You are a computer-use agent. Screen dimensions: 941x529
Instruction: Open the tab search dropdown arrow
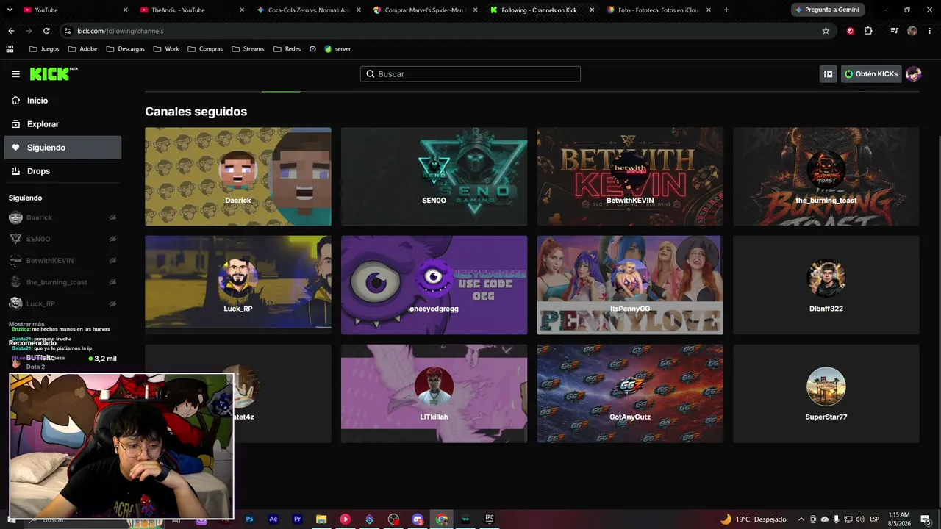point(10,10)
